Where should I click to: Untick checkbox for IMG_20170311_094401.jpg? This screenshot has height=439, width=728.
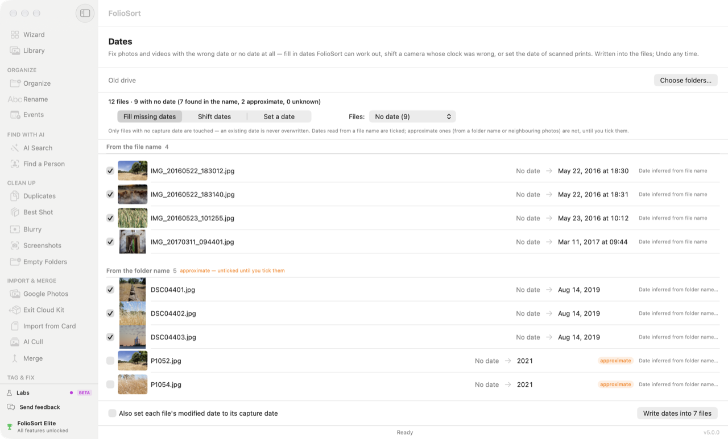click(x=110, y=242)
